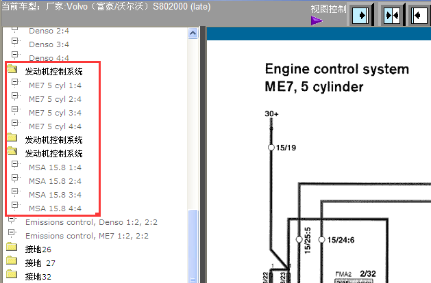Open ME7 5 cyl 3:4 diagram
Viewport: 431px width, 283px height.
[x=55, y=113]
